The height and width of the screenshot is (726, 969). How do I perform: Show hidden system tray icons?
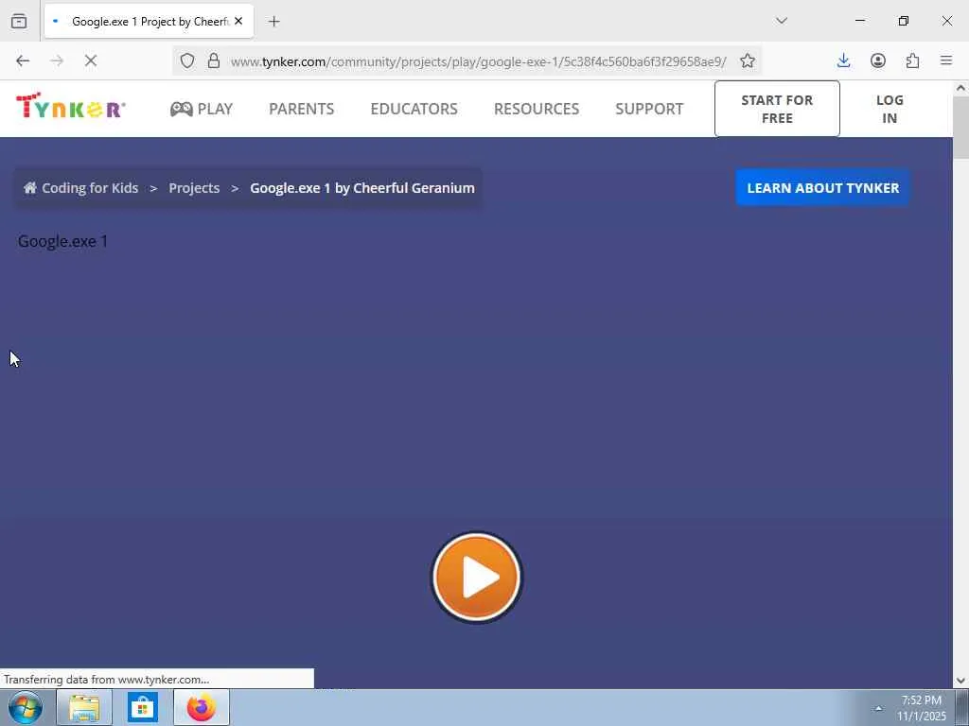pyautogui.click(x=878, y=708)
